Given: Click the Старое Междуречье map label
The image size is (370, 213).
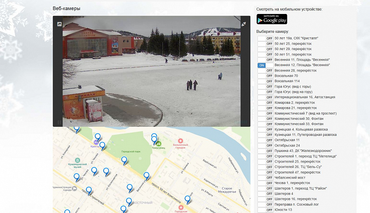Looking at the screenshot, I should click(227, 190).
